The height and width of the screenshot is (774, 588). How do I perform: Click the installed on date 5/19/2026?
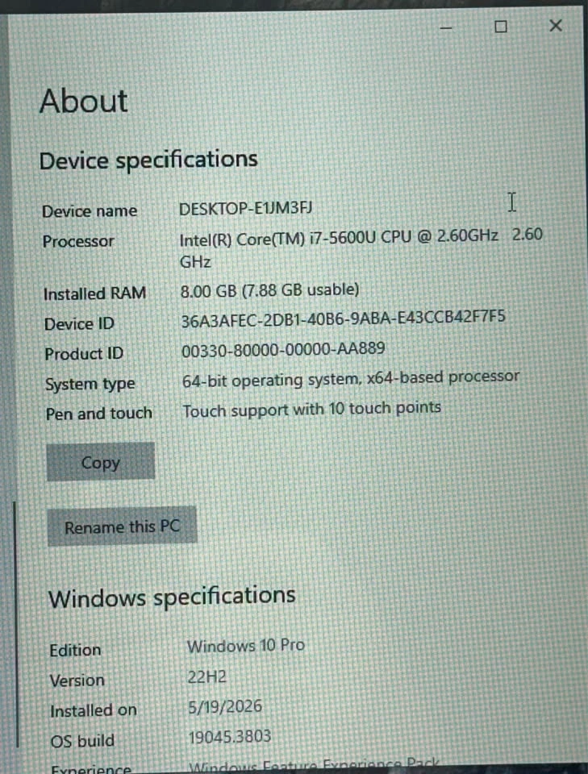coord(225,706)
